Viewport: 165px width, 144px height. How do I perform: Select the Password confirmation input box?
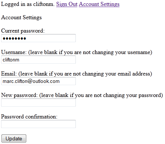38,124
